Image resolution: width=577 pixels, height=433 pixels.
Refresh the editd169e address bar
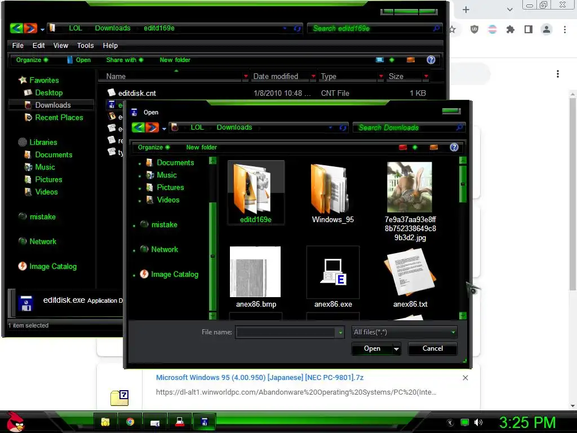(298, 28)
